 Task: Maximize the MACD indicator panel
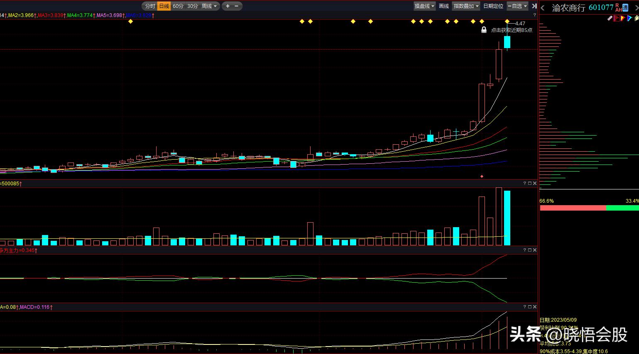(x=529, y=307)
